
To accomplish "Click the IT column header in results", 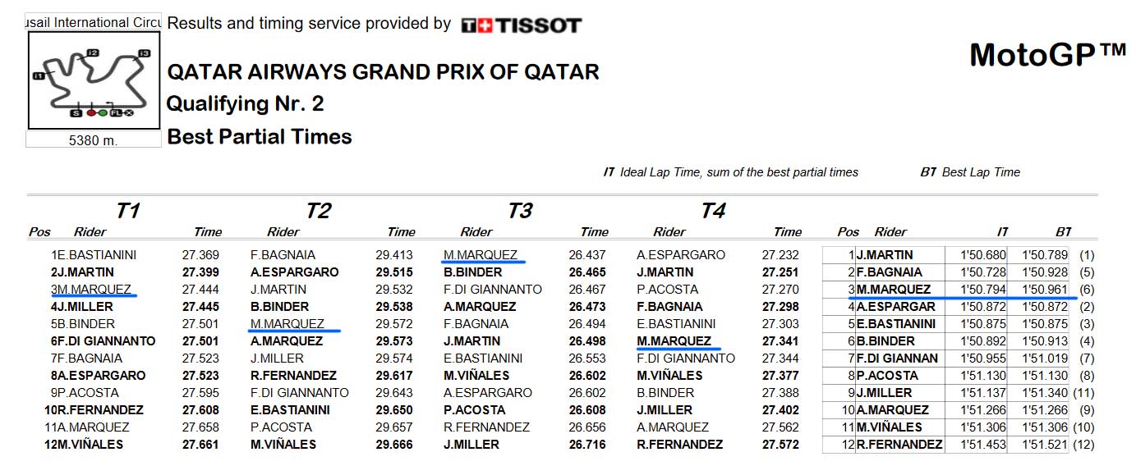I will tap(1002, 232).
